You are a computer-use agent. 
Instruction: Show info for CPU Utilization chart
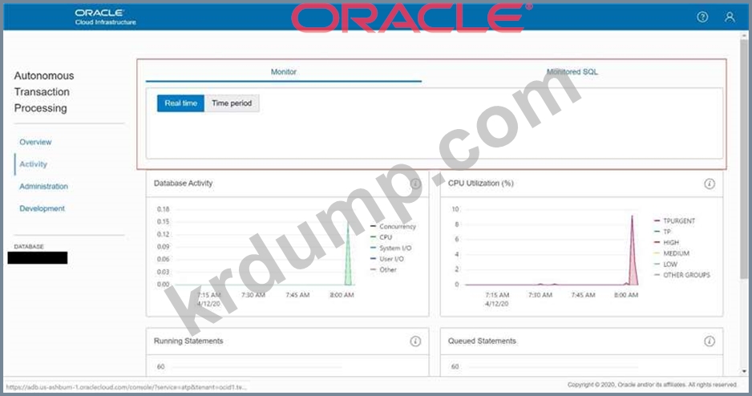pyautogui.click(x=710, y=184)
